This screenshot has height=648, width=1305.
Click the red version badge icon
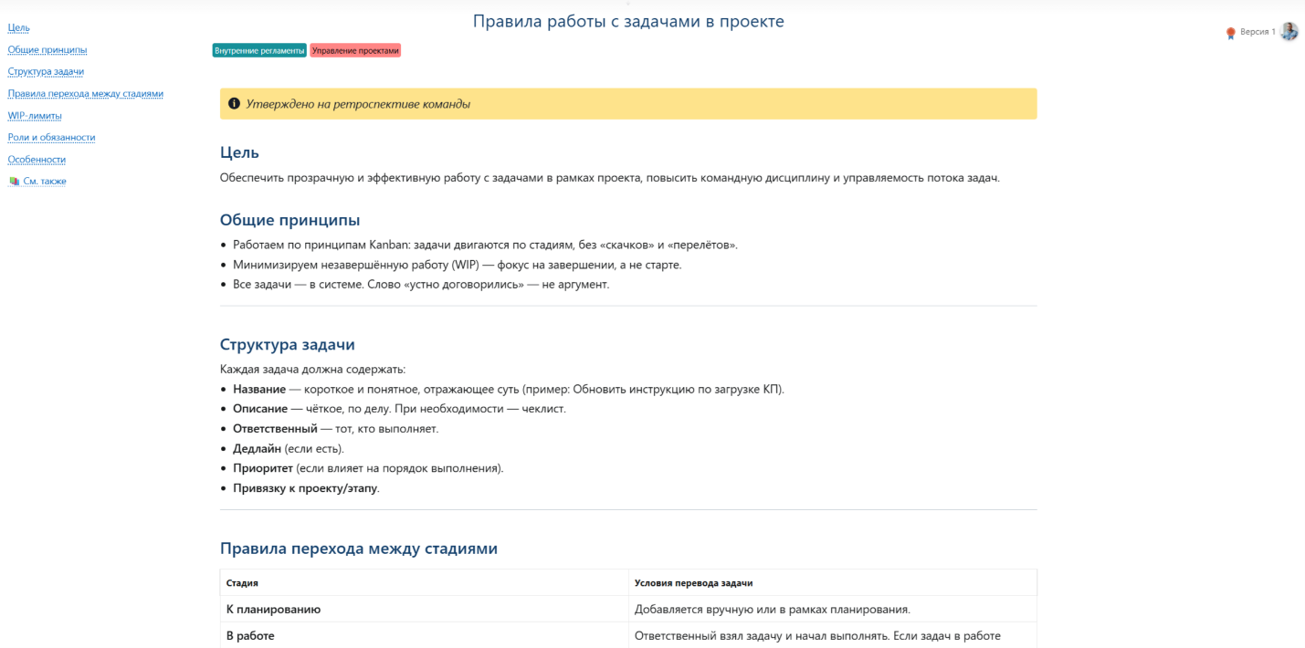pyautogui.click(x=1230, y=30)
